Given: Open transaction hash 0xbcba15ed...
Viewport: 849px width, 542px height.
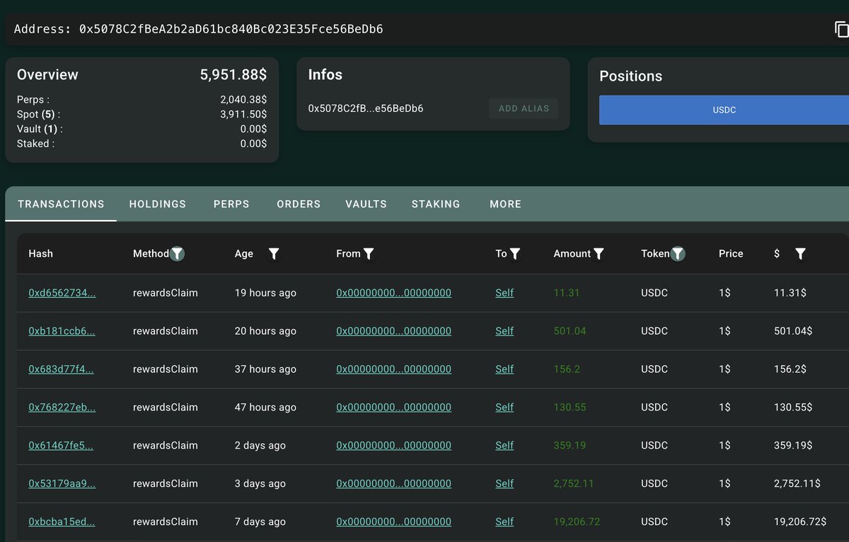Looking at the screenshot, I should tap(62, 522).
